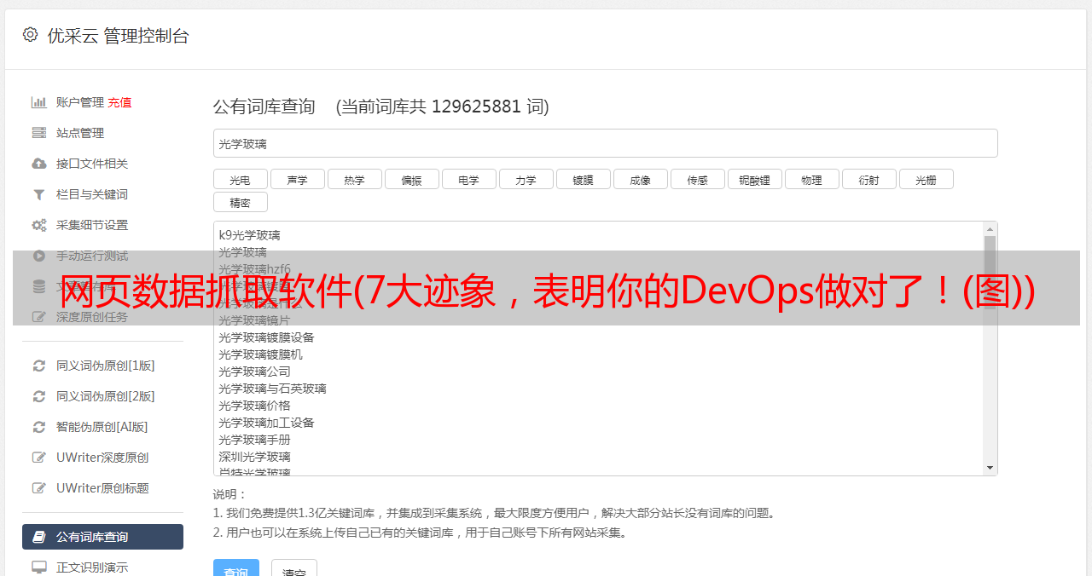Click the monitor icon for 正文识别演示

pos(39,567)
